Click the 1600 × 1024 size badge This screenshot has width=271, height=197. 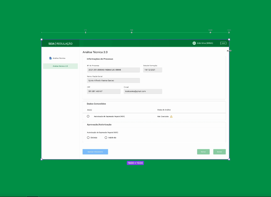[135, 163]
